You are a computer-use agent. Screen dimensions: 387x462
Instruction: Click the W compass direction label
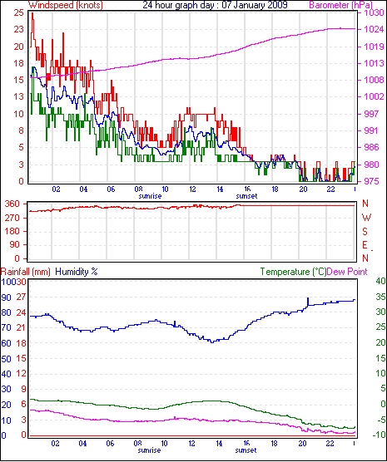[366, 218]
